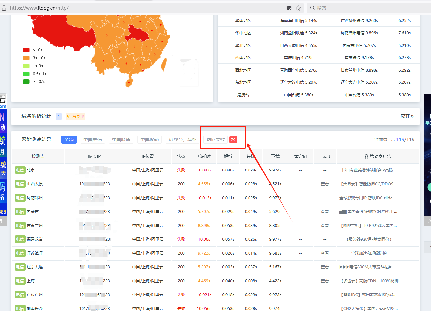The height and width of the screenshot is (311, 431).
Task: Click 查看 in the 辽宁大连 row
Action: pos(325,267)
